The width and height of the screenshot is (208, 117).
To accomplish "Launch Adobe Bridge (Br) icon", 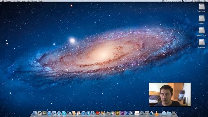I will point(118,113).
